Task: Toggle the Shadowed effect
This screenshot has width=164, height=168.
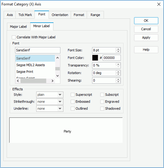Action: (x=102, y=108)
